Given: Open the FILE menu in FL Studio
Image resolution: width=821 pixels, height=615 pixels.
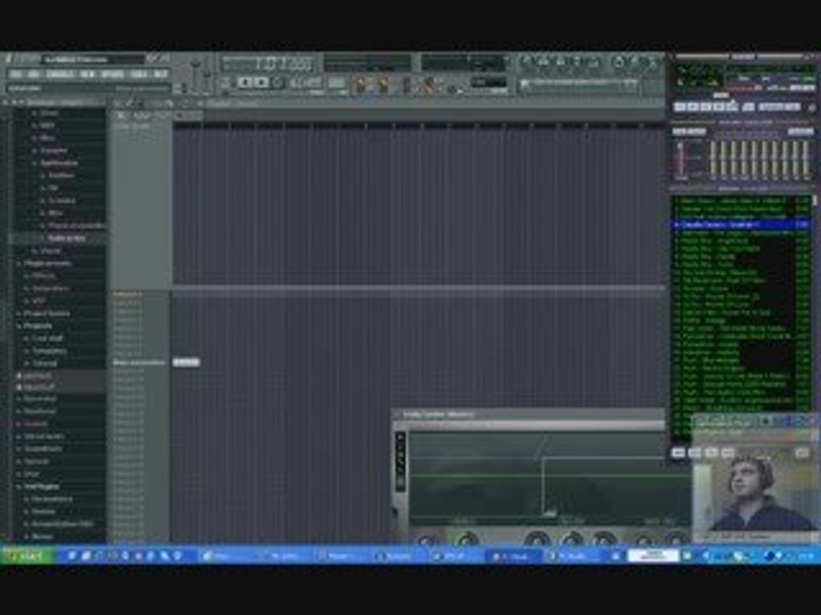Looking at the screenshot, I should (x=16, y=74).
